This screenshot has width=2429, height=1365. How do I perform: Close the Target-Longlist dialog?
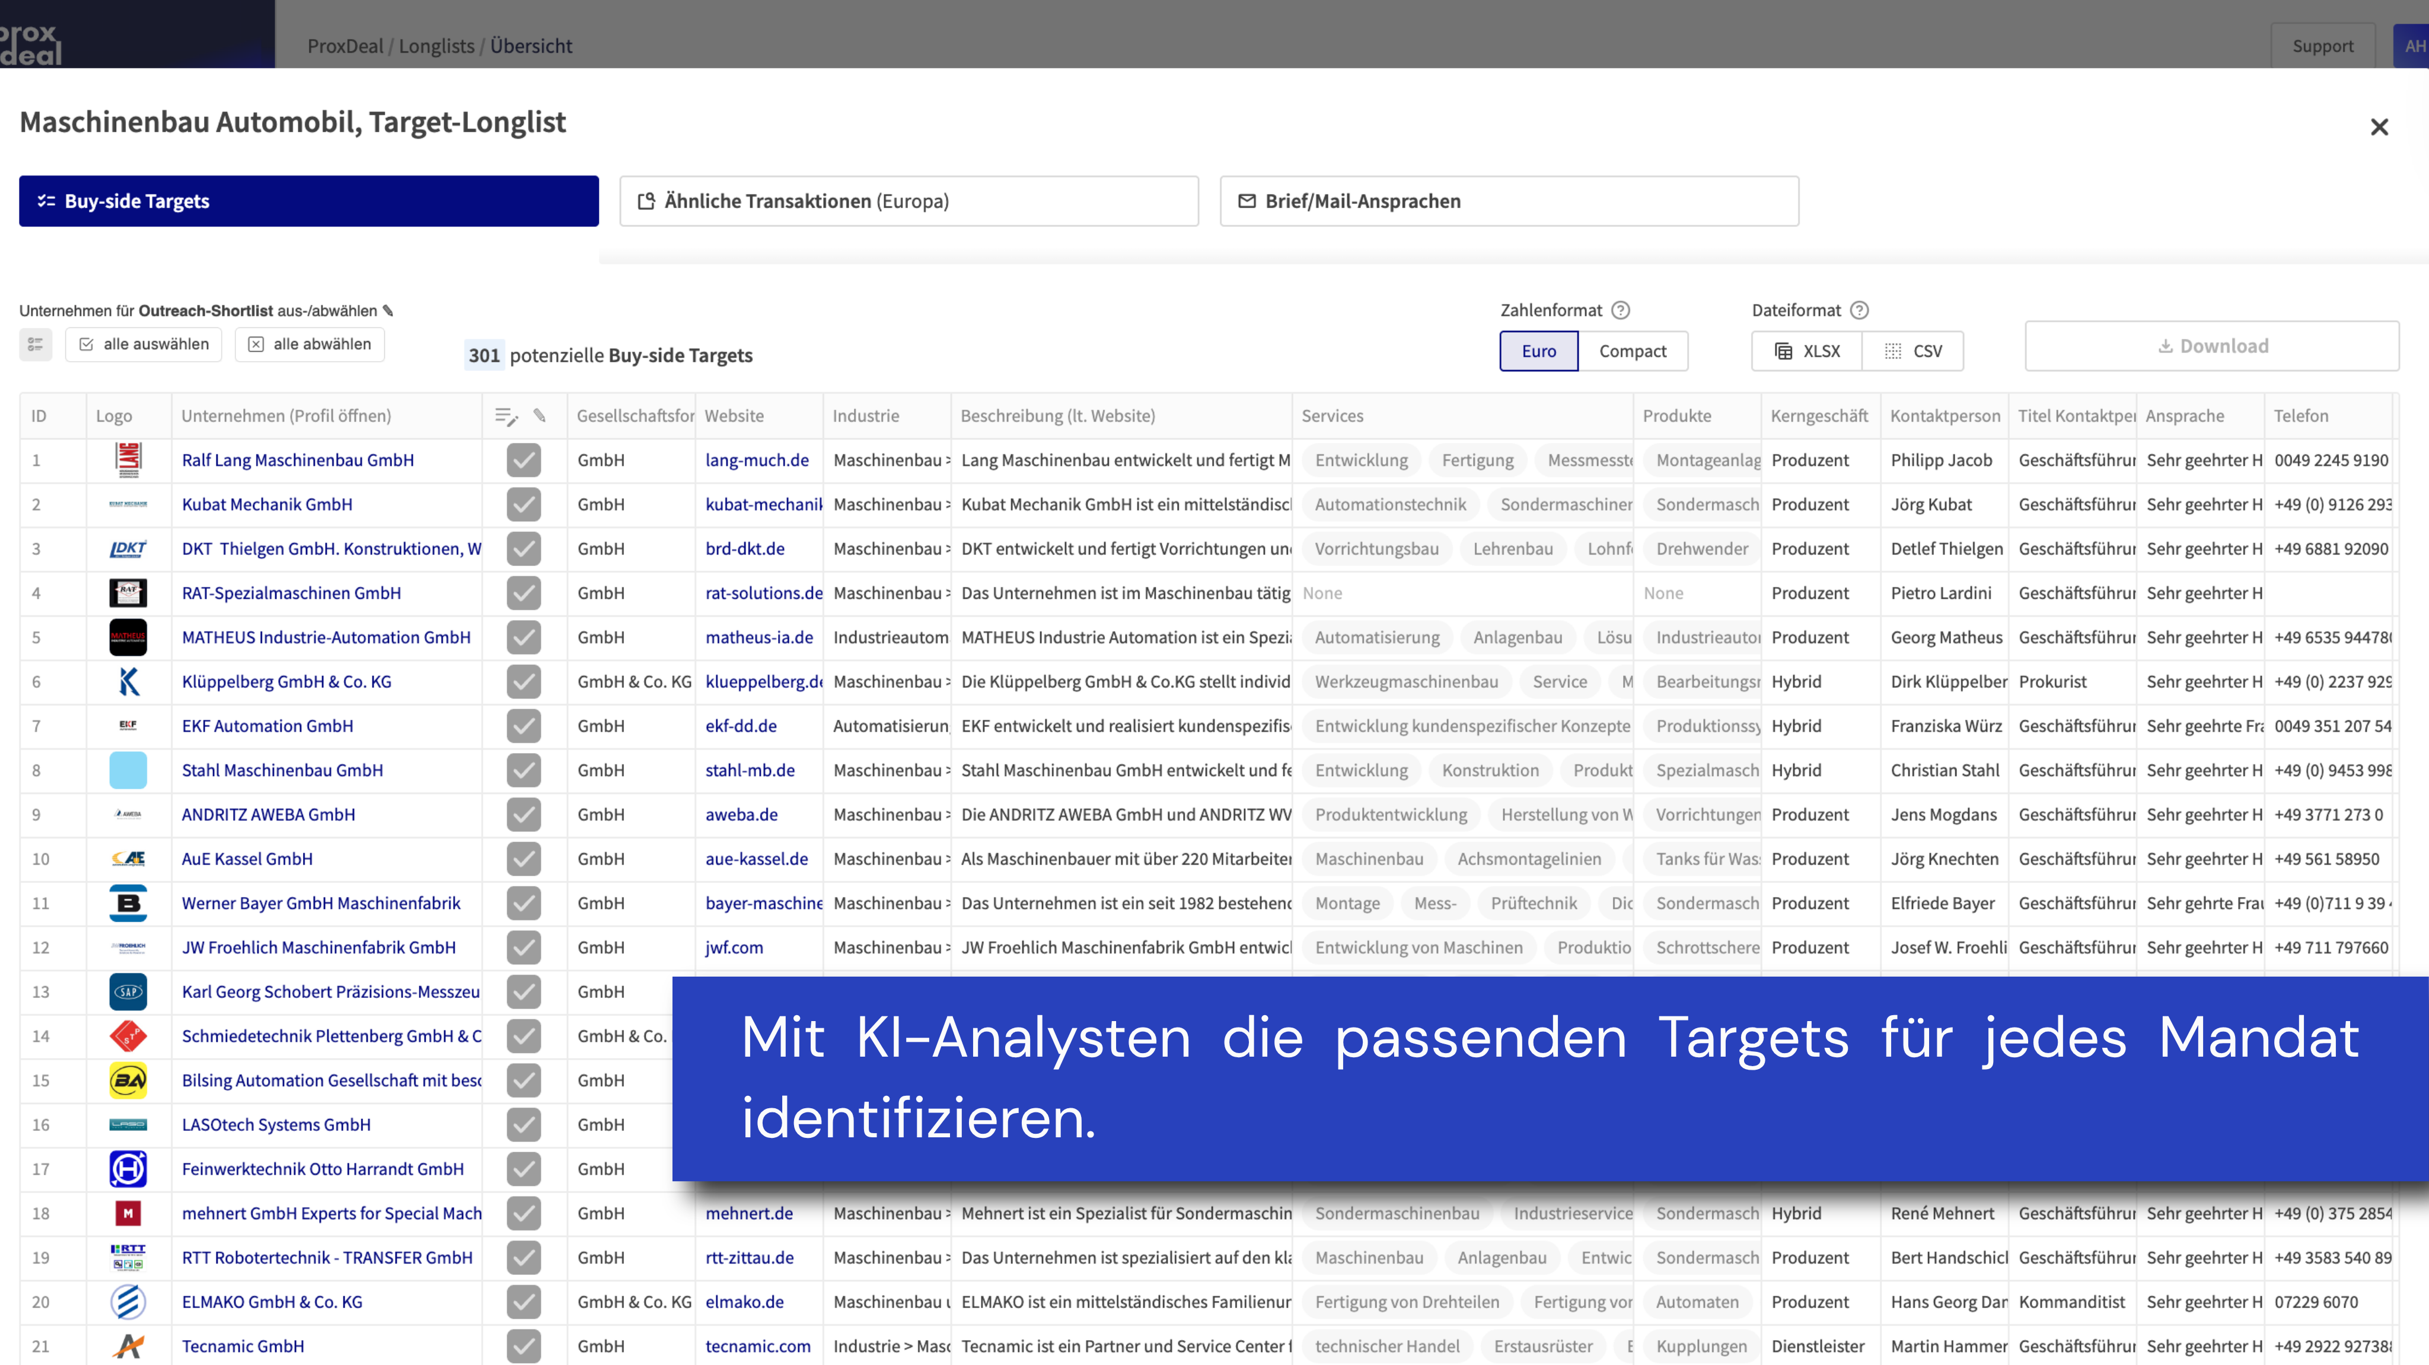click(x=2379, y=127)
